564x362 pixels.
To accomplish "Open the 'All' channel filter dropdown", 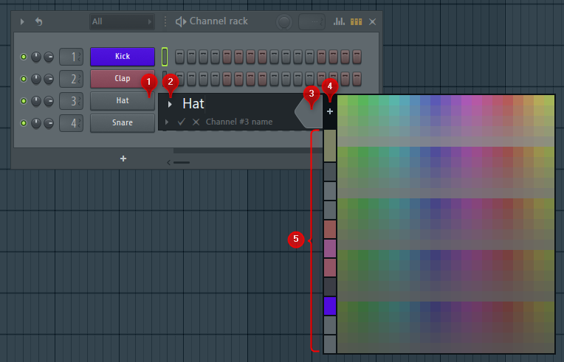I will click(x=122, y=22).
